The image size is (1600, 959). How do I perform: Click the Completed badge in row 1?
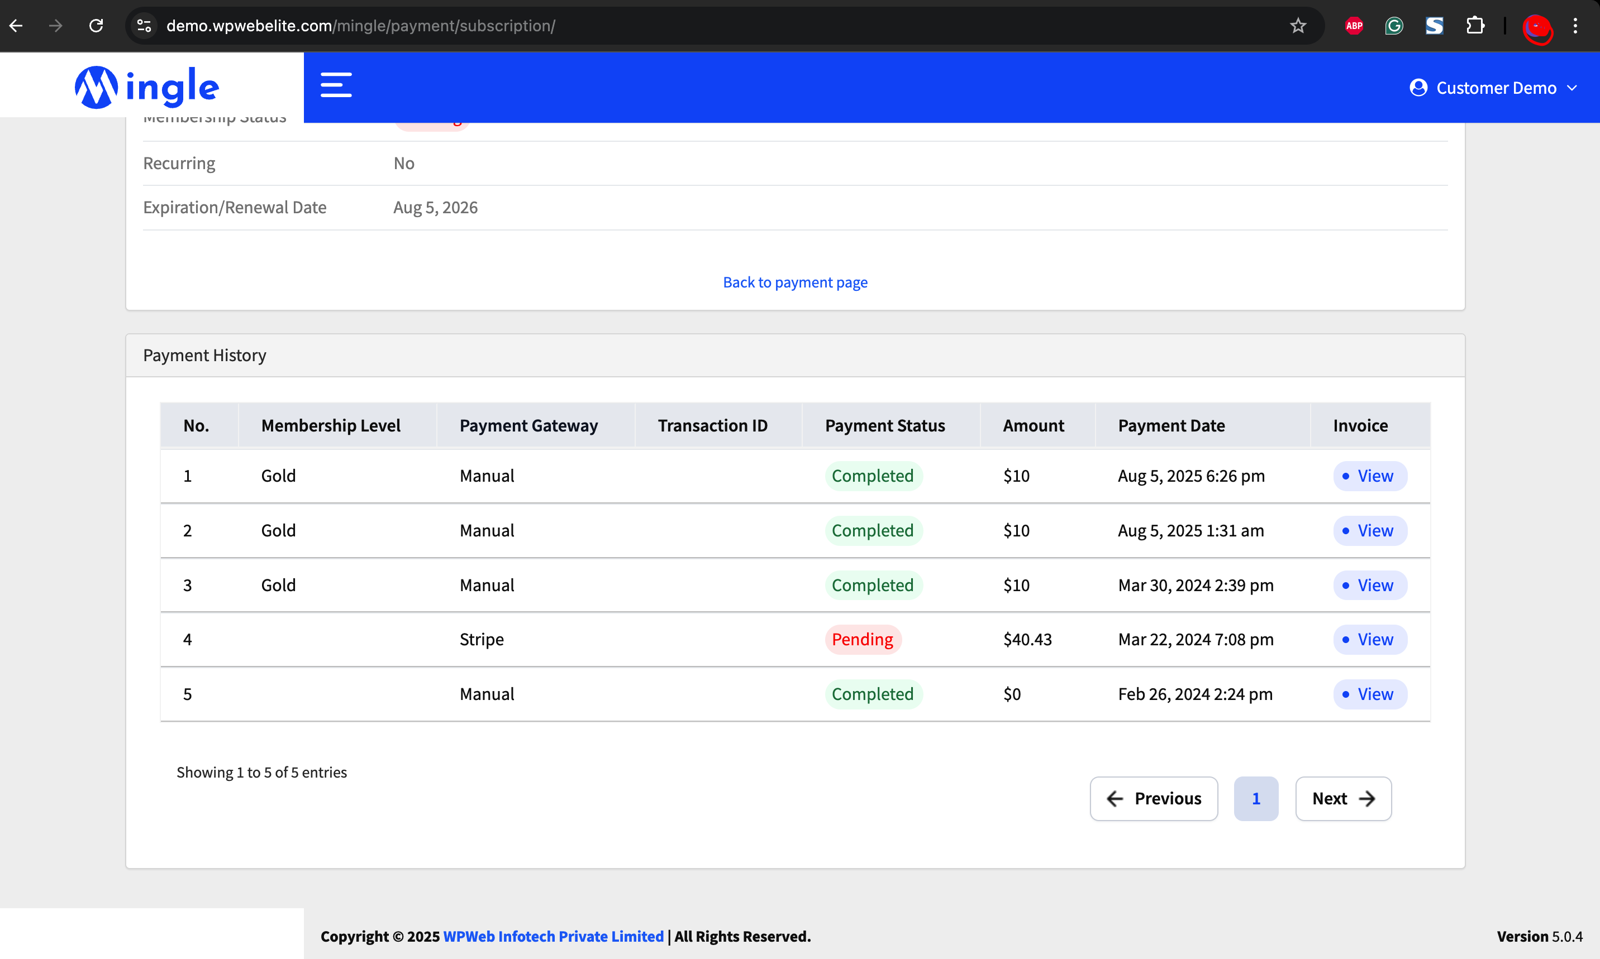coord(873,476)
